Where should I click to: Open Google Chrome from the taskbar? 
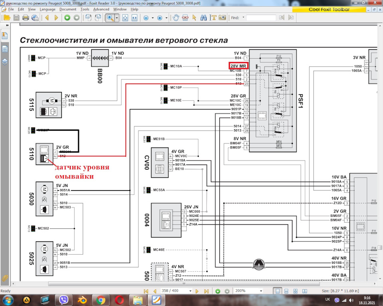pos(101,300)
